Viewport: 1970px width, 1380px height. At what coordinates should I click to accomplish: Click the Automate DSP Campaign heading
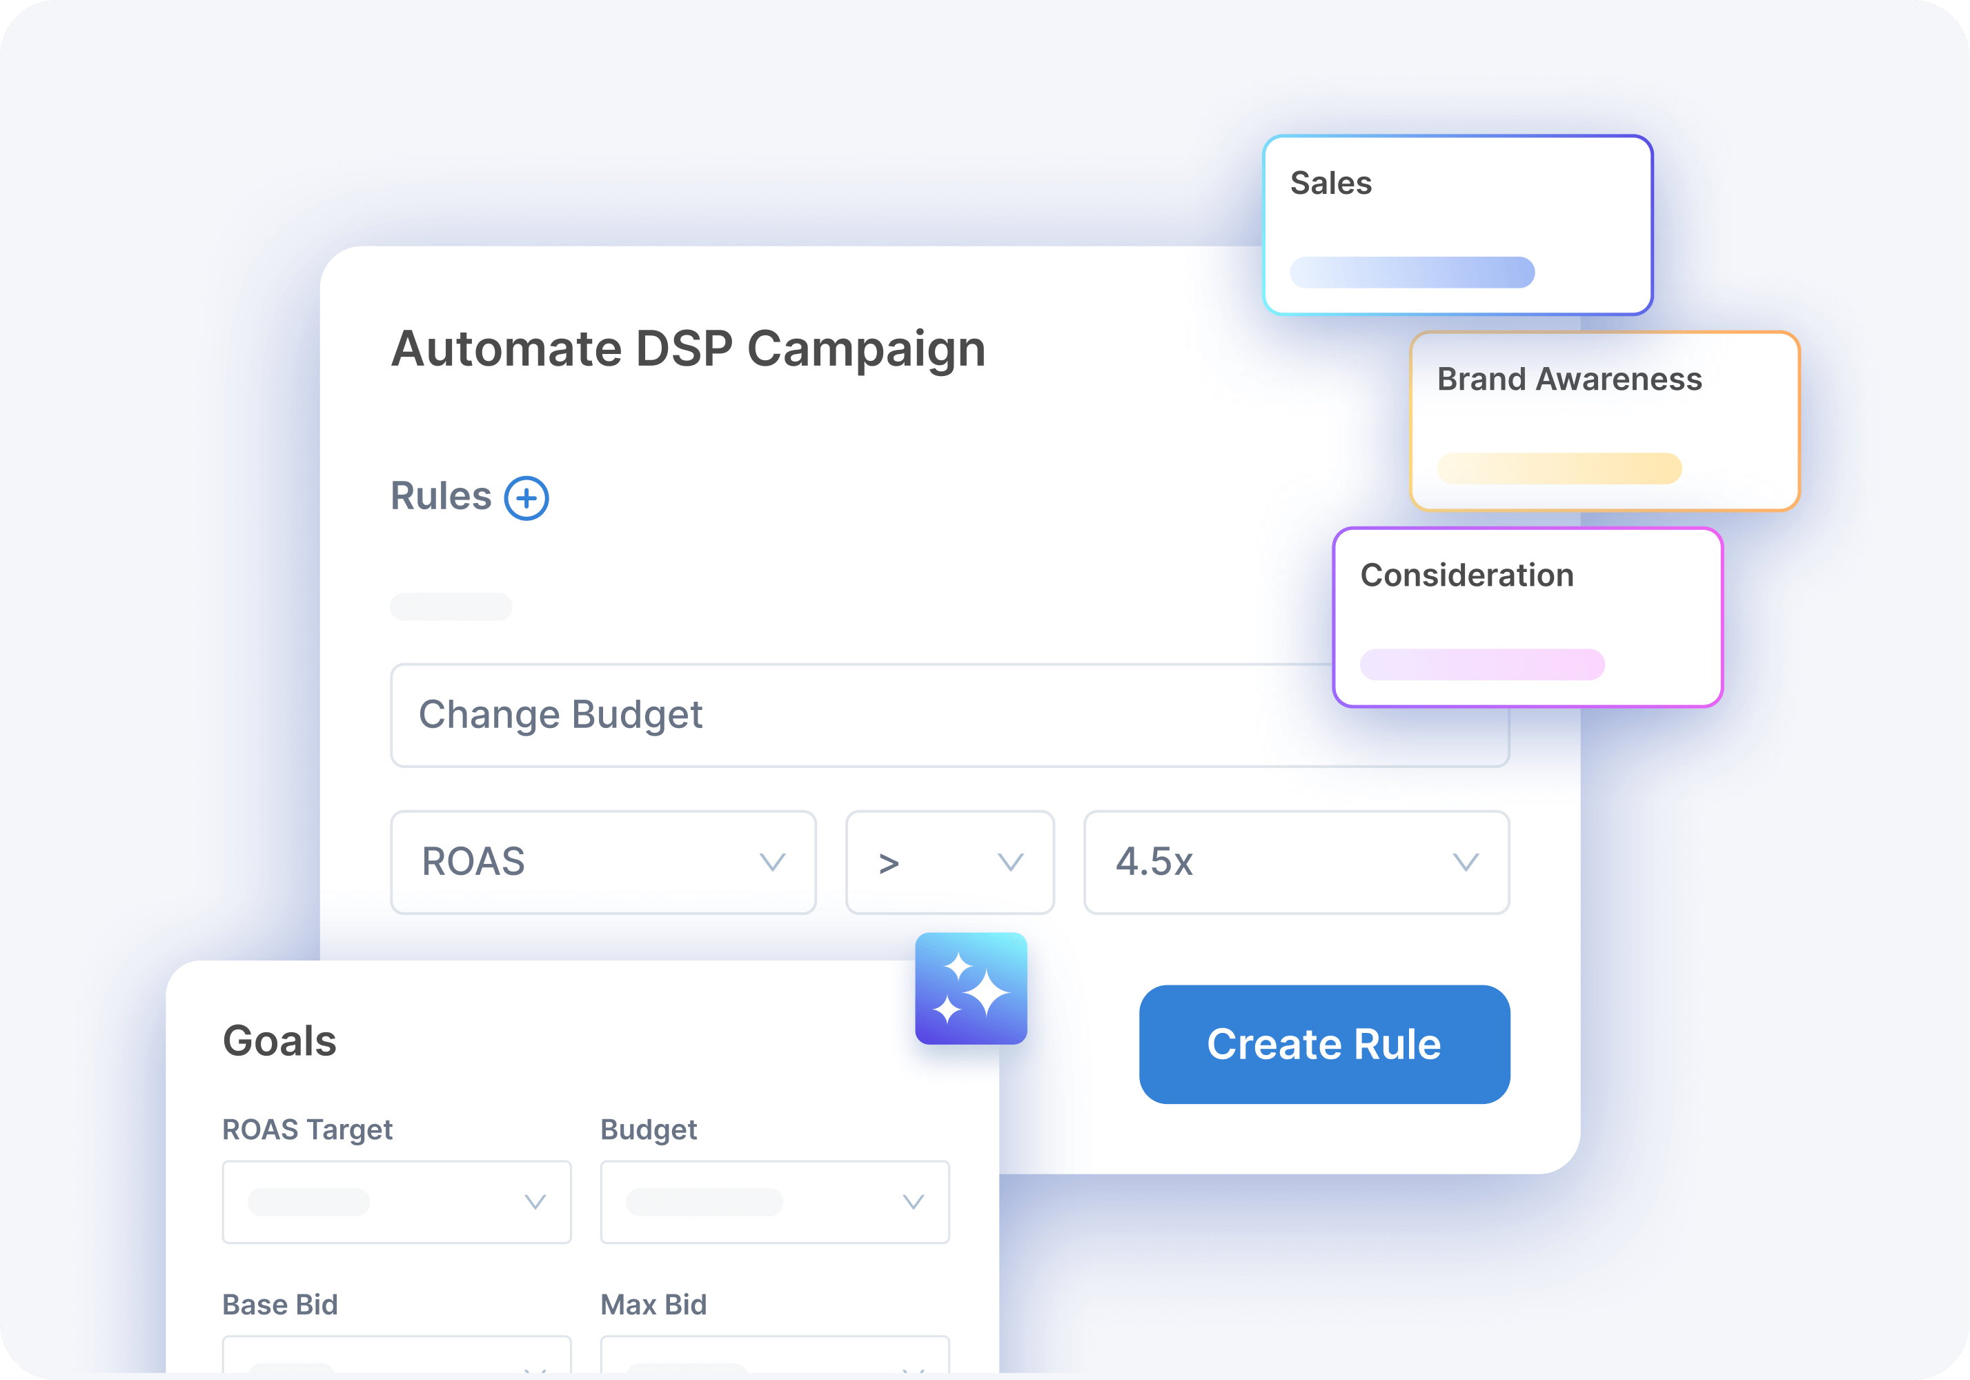[x=688, y=348]
